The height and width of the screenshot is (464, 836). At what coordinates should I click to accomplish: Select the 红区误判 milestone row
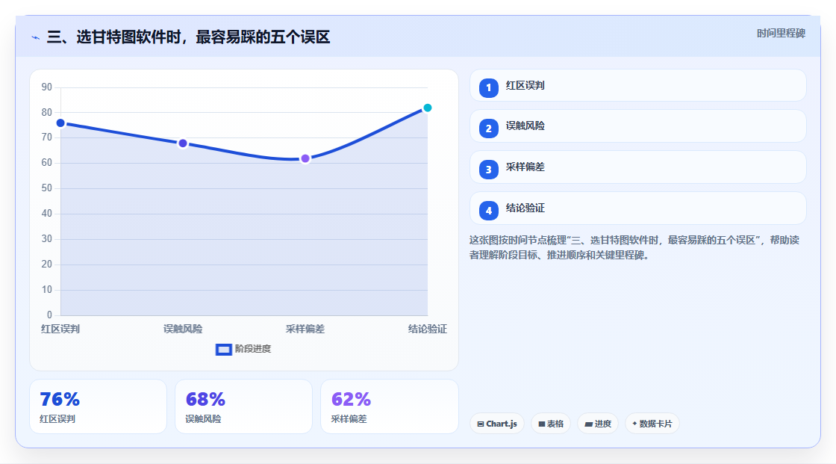[x=637, y=85]
